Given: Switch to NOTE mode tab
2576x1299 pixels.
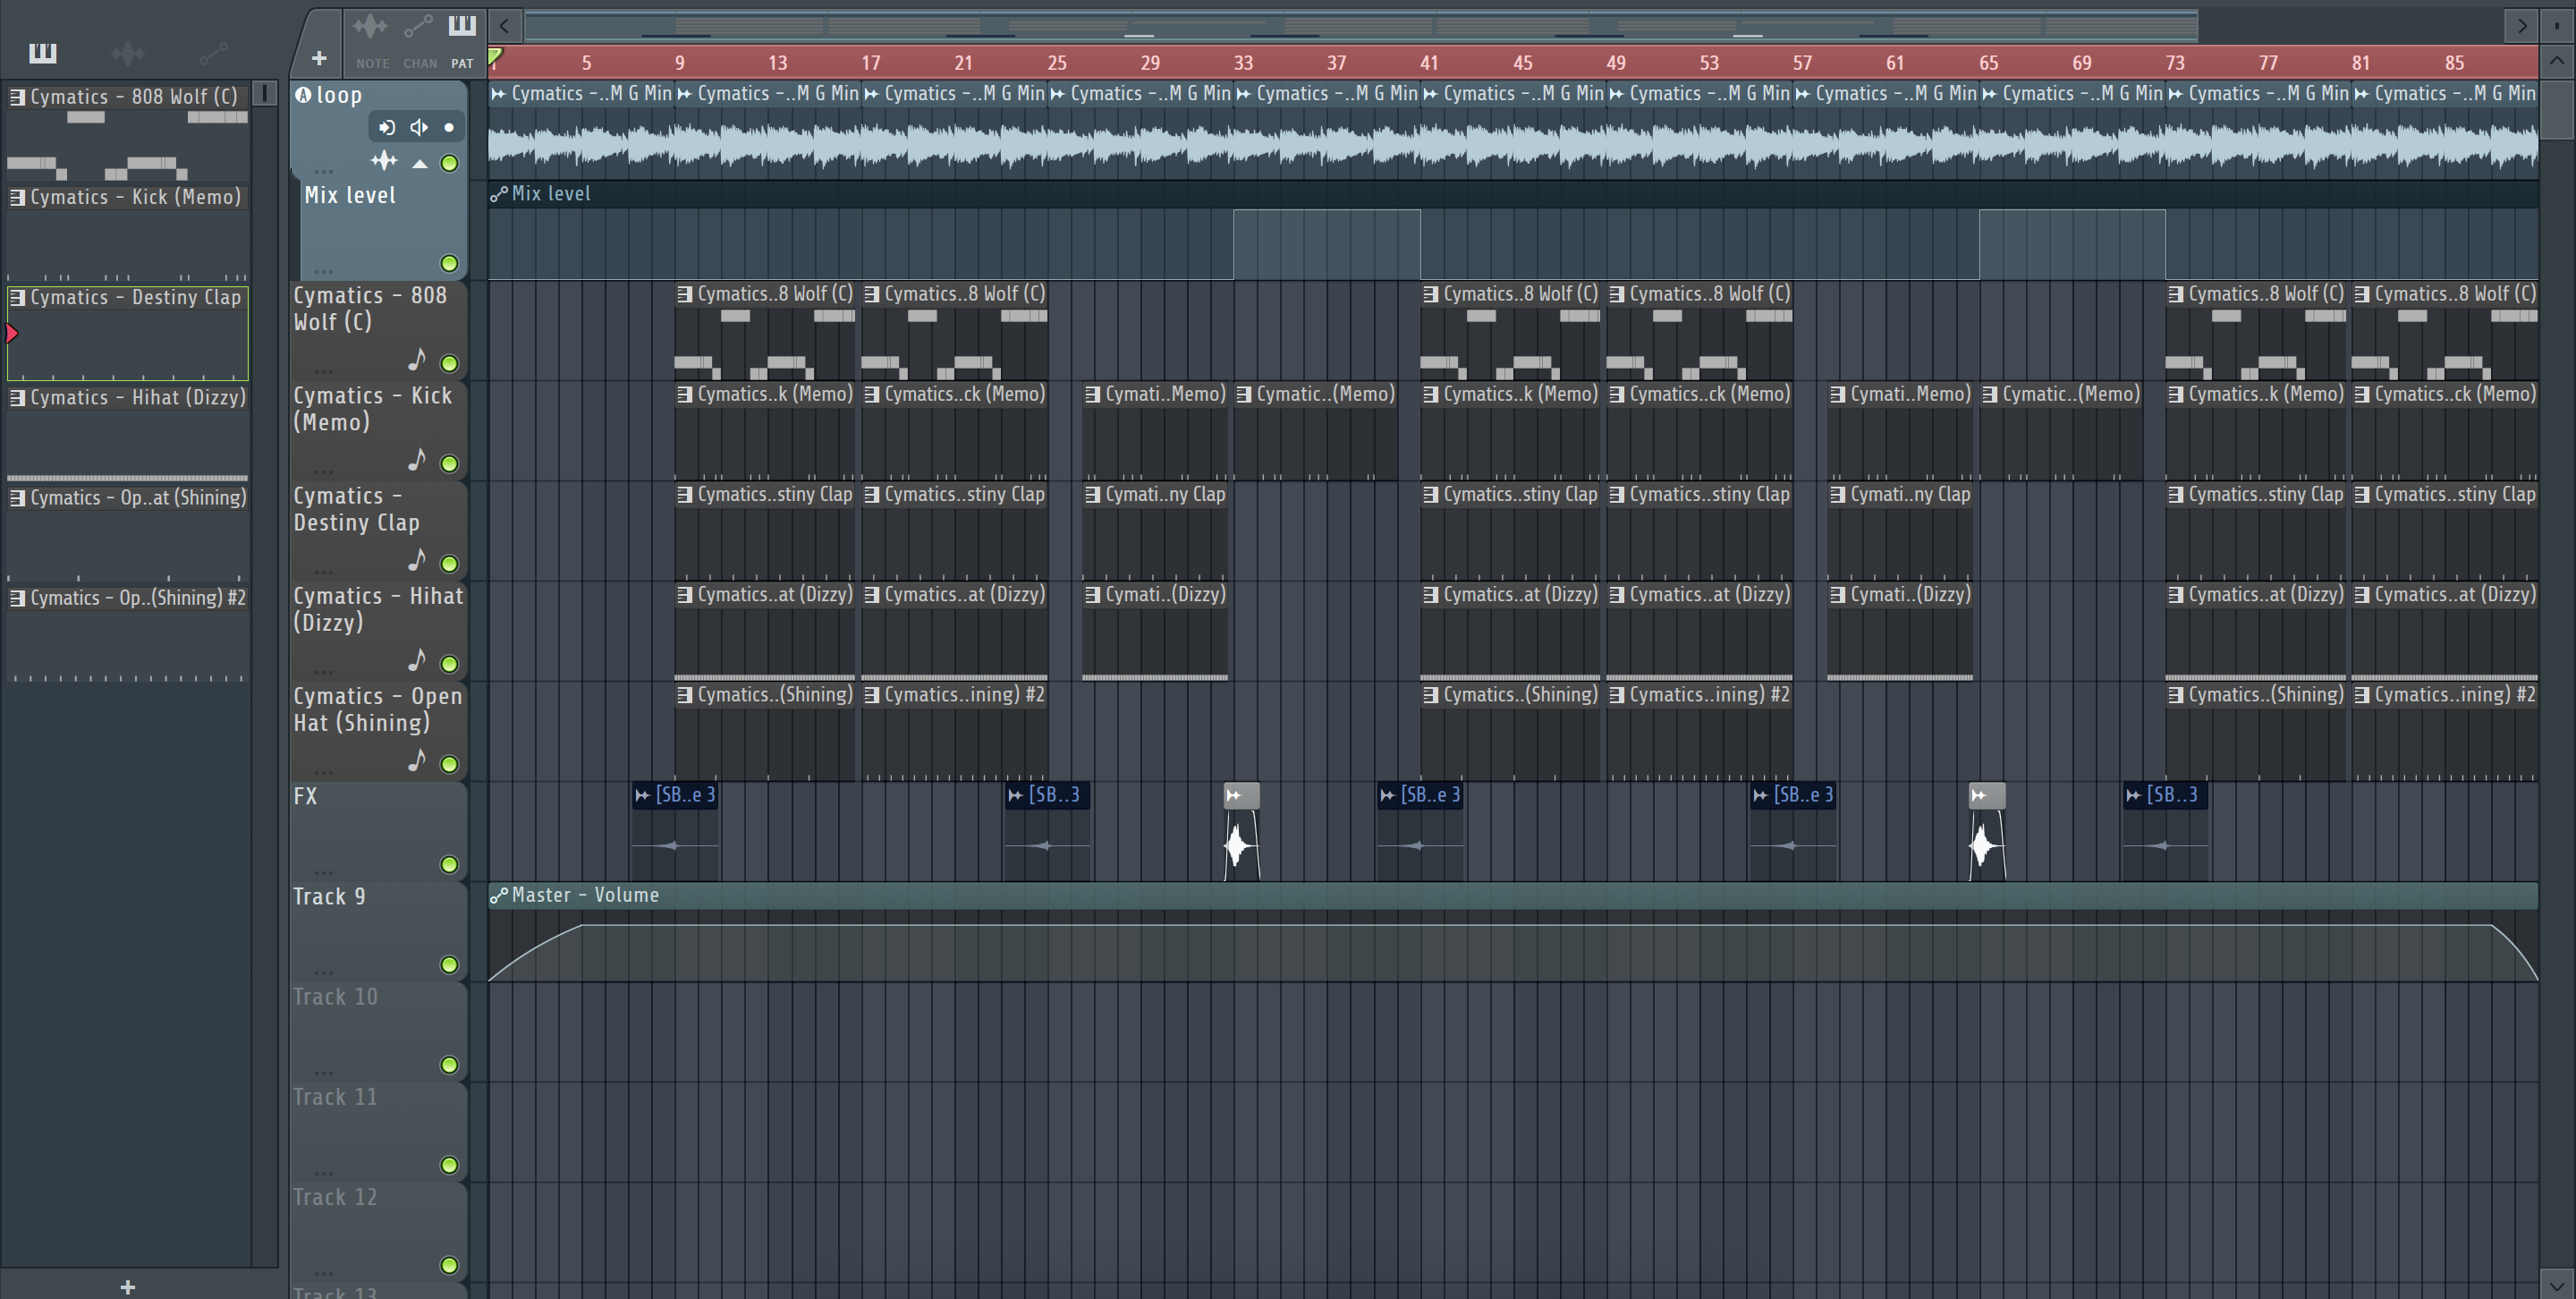Looking at the screenshot, I should (x=372, y=41).
